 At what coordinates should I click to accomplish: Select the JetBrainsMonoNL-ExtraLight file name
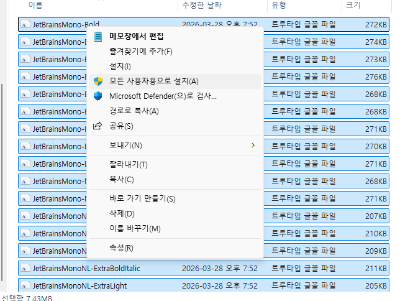(80, 286)
